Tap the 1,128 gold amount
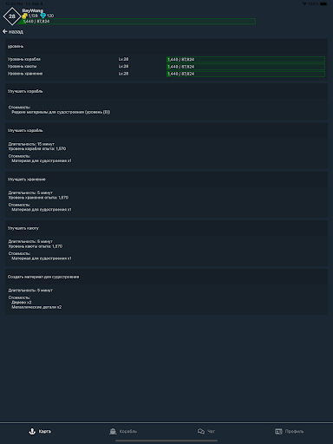 tap(33, 16)
